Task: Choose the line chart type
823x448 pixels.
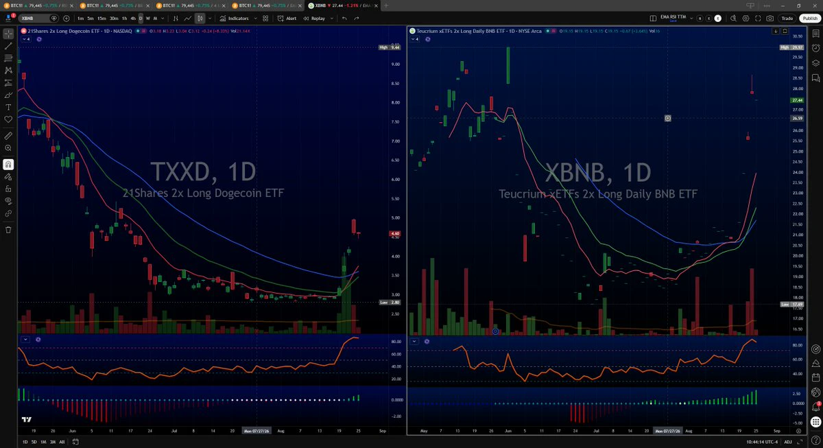Action: pyautogui.click(x=188, y=19)
